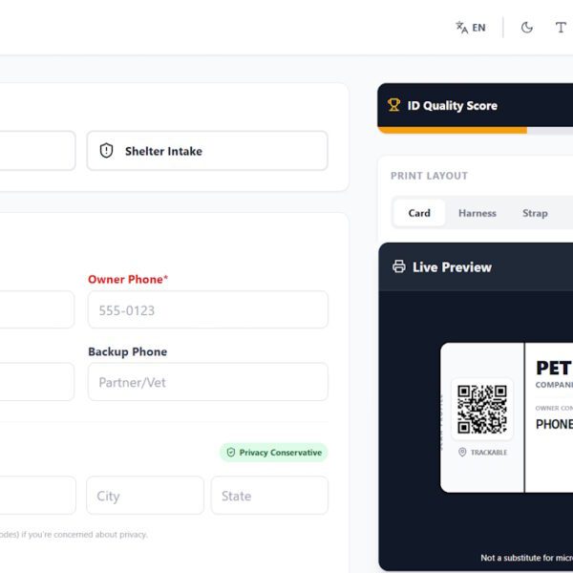
Task: Click the shield icon on Shelter Intake
Action: pos(107,151)
